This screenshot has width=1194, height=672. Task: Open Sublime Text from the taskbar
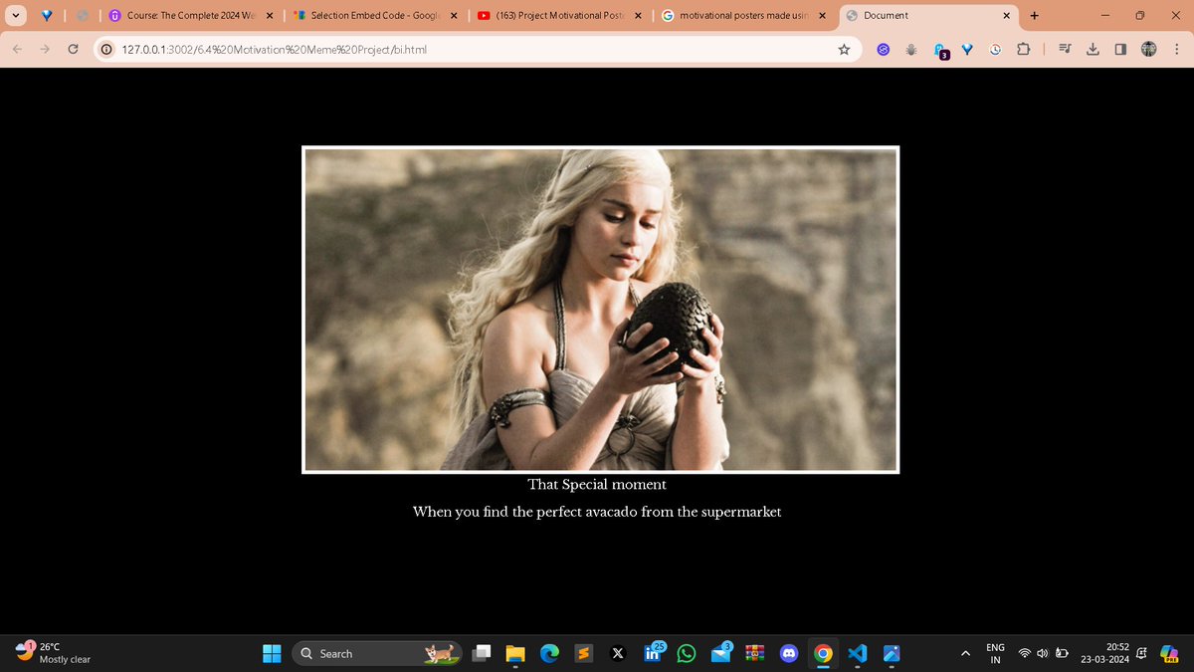(x=584, y=653)
